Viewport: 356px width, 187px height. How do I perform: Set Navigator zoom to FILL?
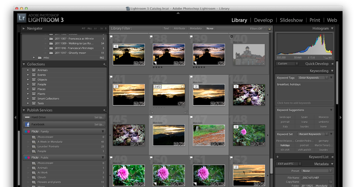(90, 29)
